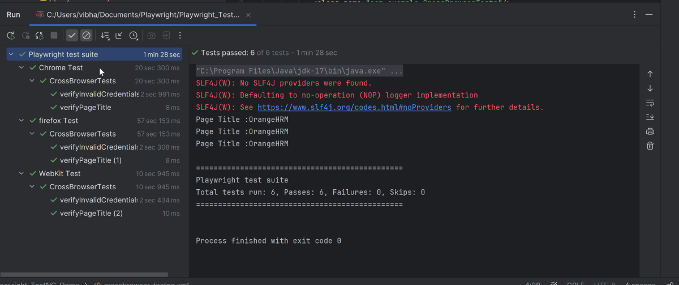Viewport: 679px width, 285px height.
Task: Toggle Show Passed tests checkmark filter
Action: [72, 36]
